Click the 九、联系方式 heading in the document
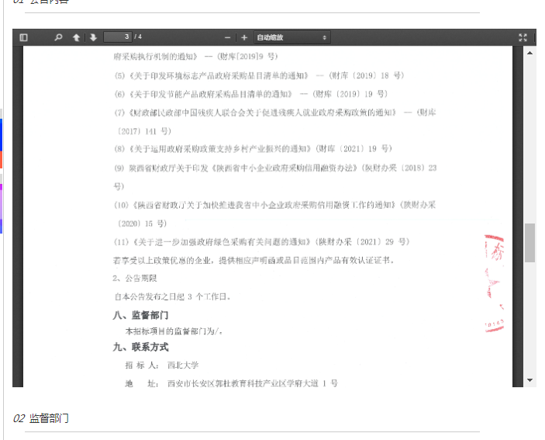 click(140, 347)
